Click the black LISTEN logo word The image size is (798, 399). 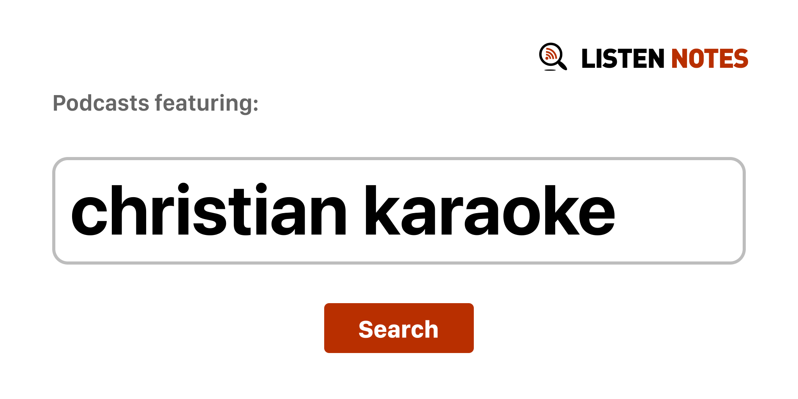pyautogui.click(x=622, y=59)
